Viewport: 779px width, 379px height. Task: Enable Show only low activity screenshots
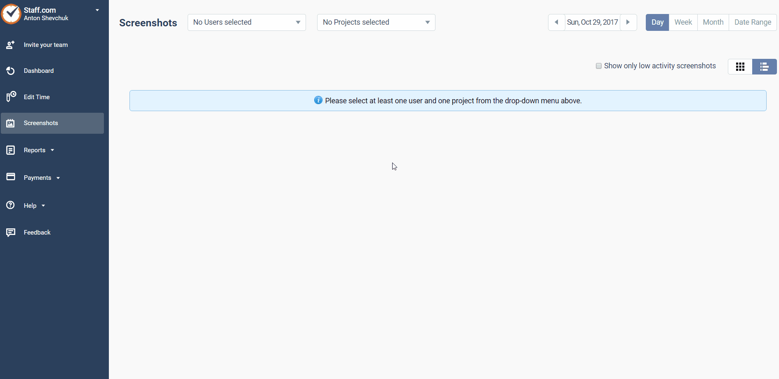(x=598, y=66)
